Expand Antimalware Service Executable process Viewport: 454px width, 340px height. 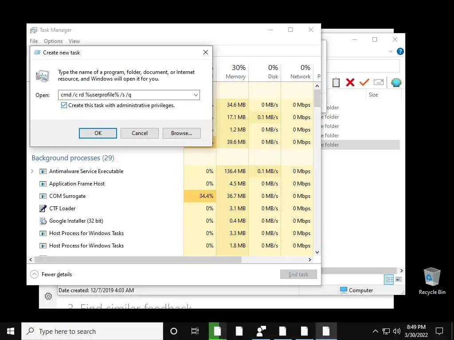(32, 171)
